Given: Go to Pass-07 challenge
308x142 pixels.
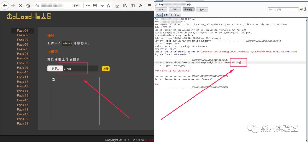Looking at the screenshot, I should pyautogui.click(x=23, y=58).
